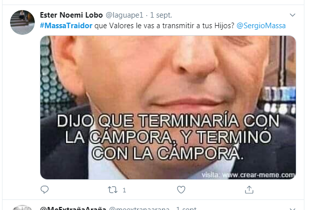This screenshot has height=210, width=316.
Task: Like the tweet with the heart icon
Action: 181,190
